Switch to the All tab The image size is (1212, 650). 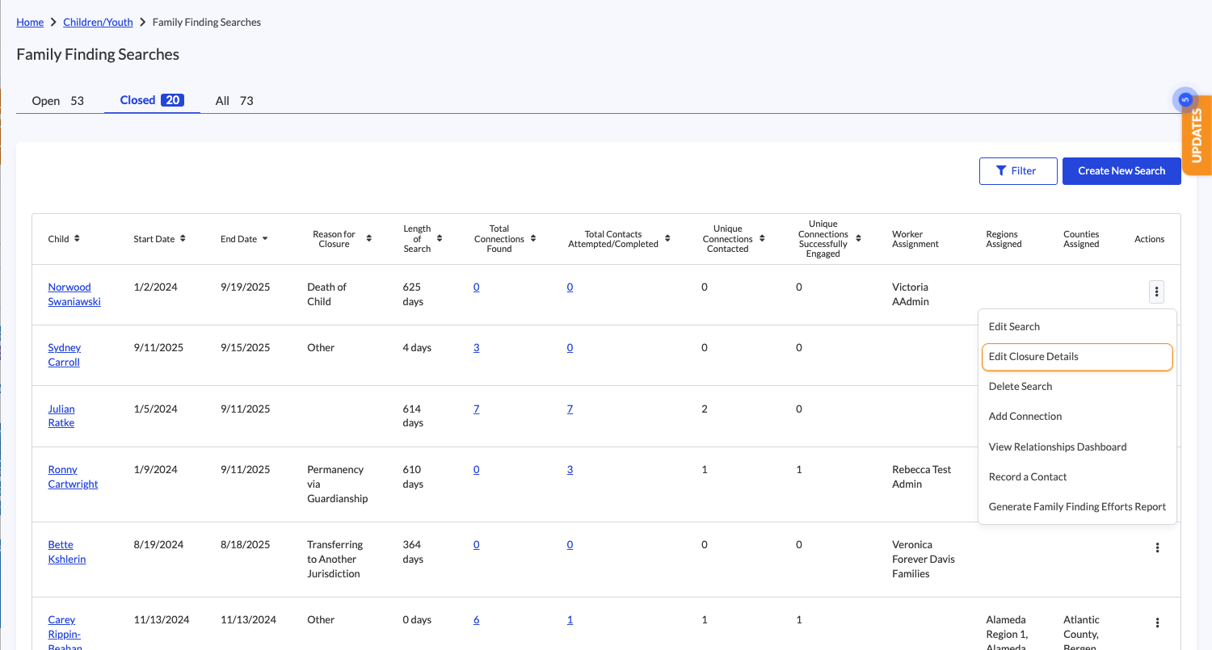click(234, 101)
